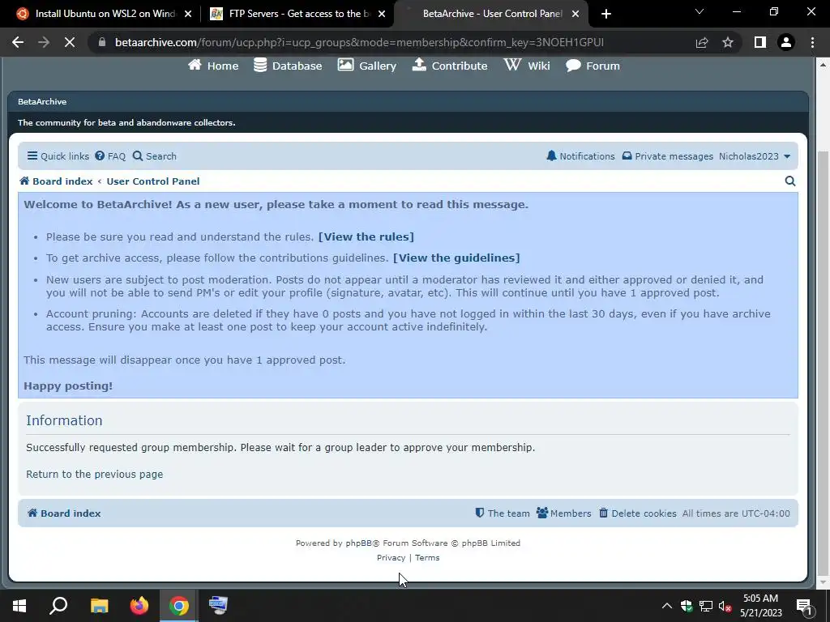This screenshot has height=622, width=830.
Task: Click Return to the previous page
Action: [x=94, y=474]
